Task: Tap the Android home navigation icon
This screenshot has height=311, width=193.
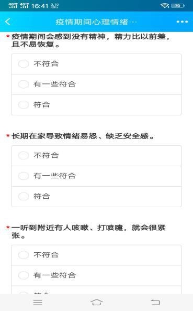Action: coord(96,302)
